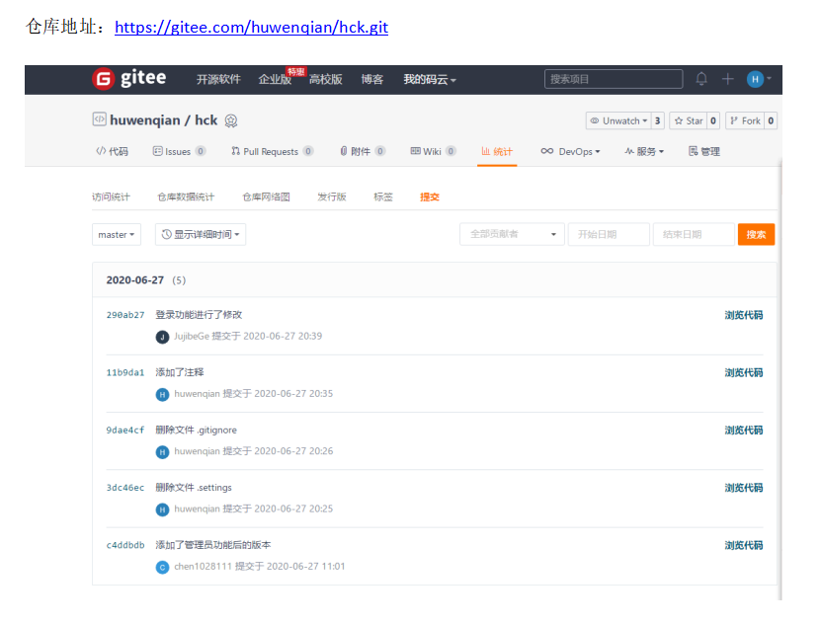Open the 全部贡献者 contributor dropdown
This screenshot has height=626, width=822.
tap(512, 235)
